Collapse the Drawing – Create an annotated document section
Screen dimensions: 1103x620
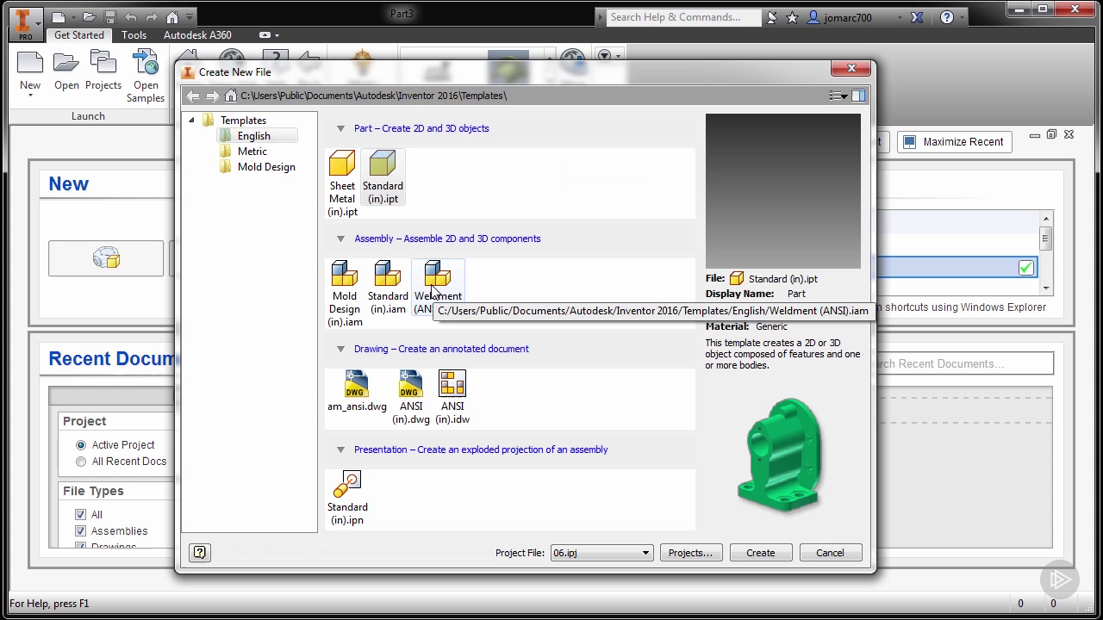click(x=340, y=349)
